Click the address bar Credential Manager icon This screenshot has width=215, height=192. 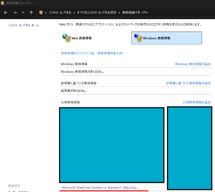point(41,12)
